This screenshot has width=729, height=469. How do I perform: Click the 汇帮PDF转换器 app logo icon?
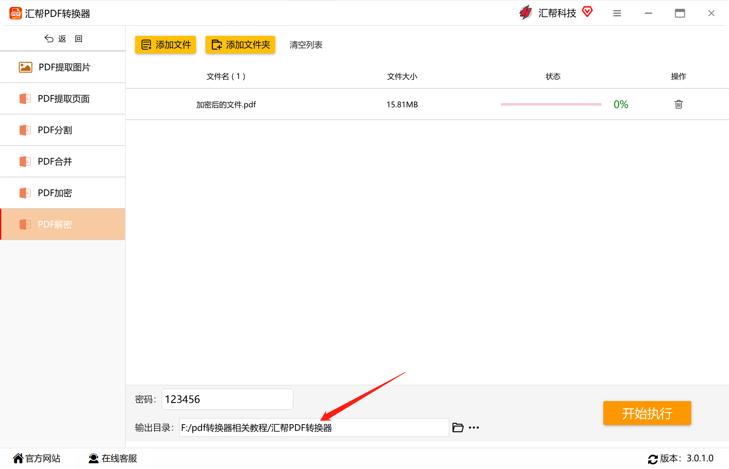(x=15, y=14)
